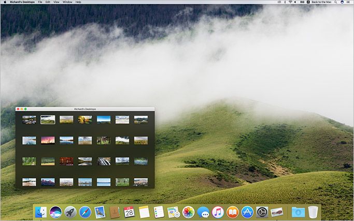Select the purple mountain peaks thumbnail
Viewport: 354px width, 221px height.
tap(48, 182)
